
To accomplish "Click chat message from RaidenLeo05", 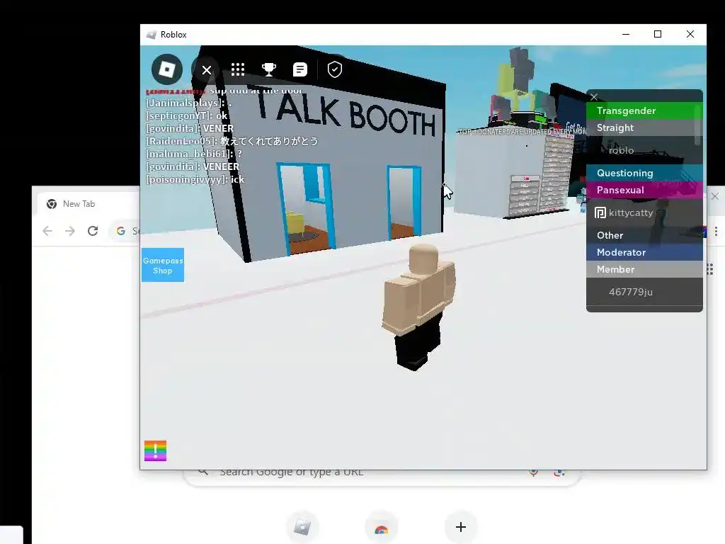I will (232, 141).
